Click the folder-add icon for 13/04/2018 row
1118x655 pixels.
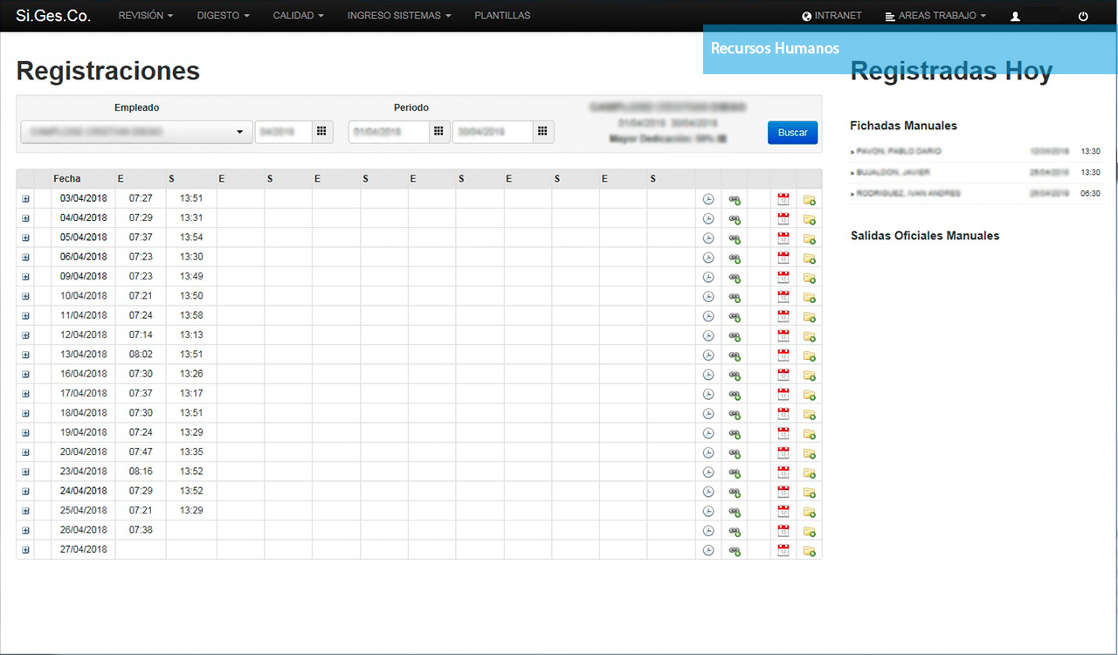tap(809, 355)
